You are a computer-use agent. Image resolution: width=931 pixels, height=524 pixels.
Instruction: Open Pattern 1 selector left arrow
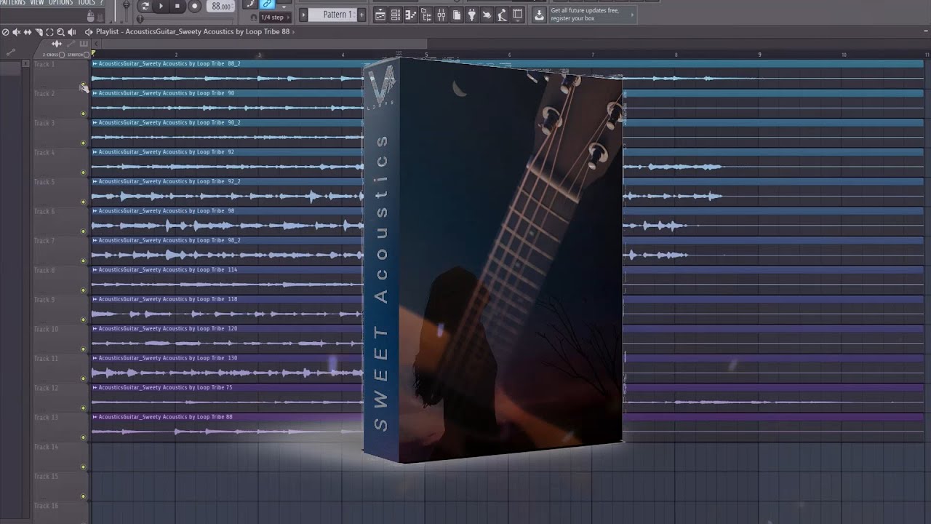click(303, 15)
